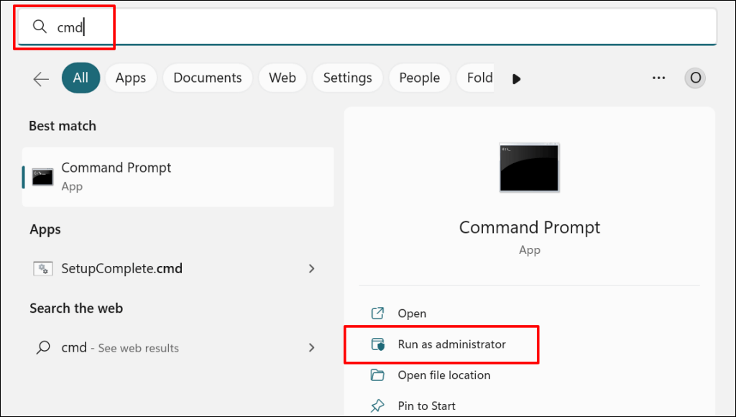
Task: Click the large Command Prompt preview icon
Action: tap(530, 167)
